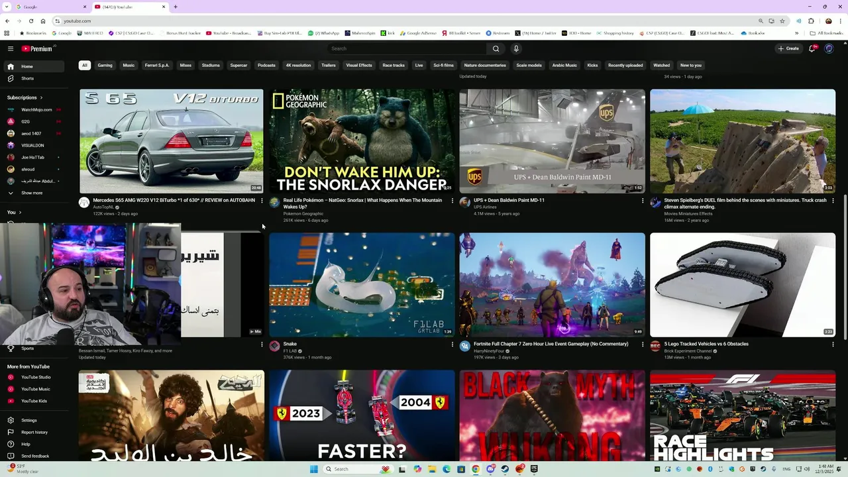
Task: Select the All filter chip
Action: 84,65
